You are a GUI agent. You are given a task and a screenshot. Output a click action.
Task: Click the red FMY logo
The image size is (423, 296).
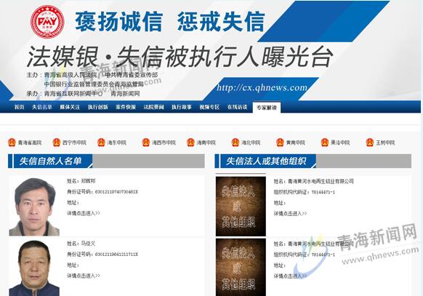tap(47, 22)
